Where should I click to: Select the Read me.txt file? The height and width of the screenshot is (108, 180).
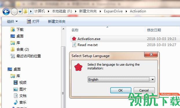88,45
